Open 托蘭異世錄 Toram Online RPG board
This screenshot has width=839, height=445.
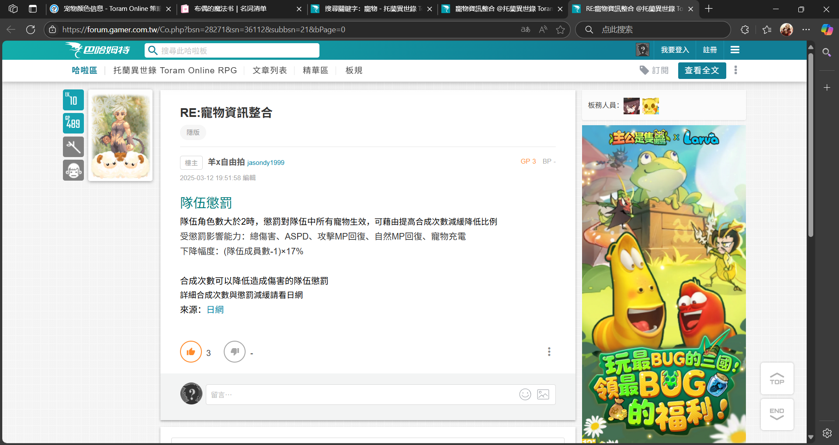click(x=175, y=70)
